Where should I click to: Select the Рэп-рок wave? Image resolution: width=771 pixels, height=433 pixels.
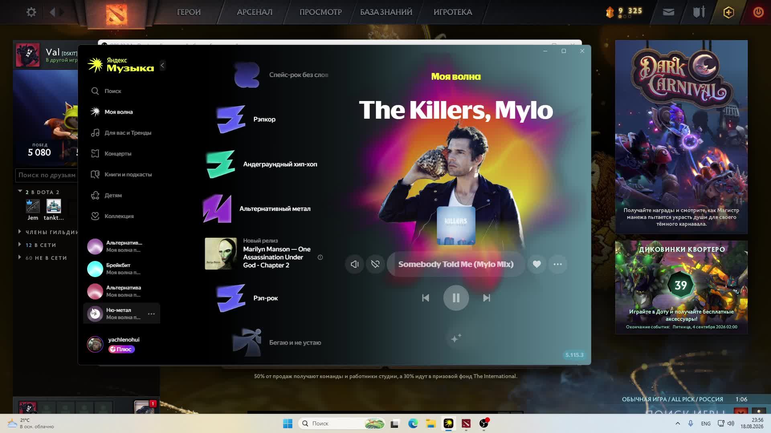(x=247, y=298)
